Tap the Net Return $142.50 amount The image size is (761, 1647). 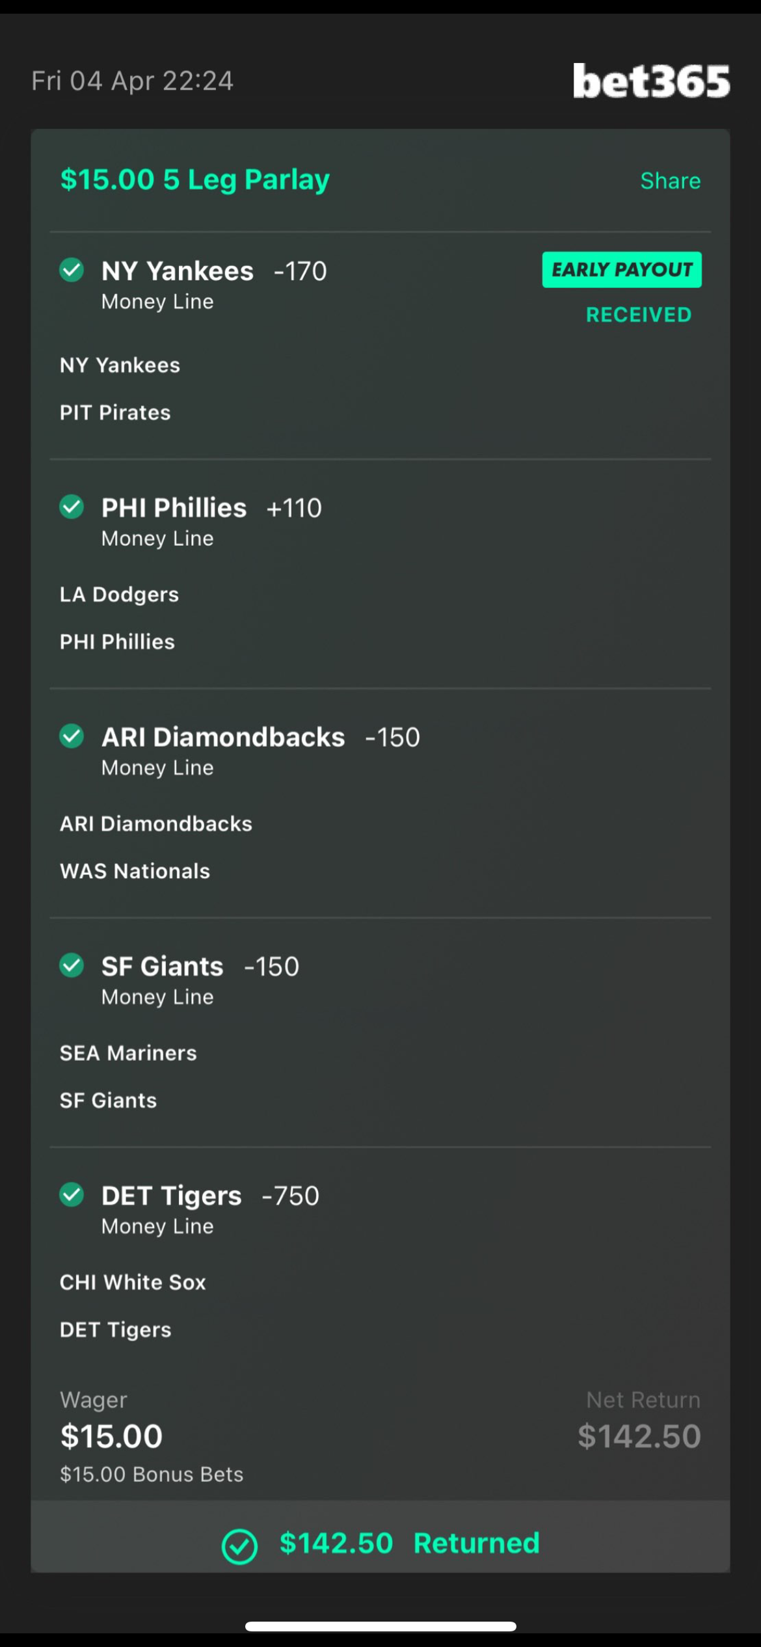coord(639,1436)
